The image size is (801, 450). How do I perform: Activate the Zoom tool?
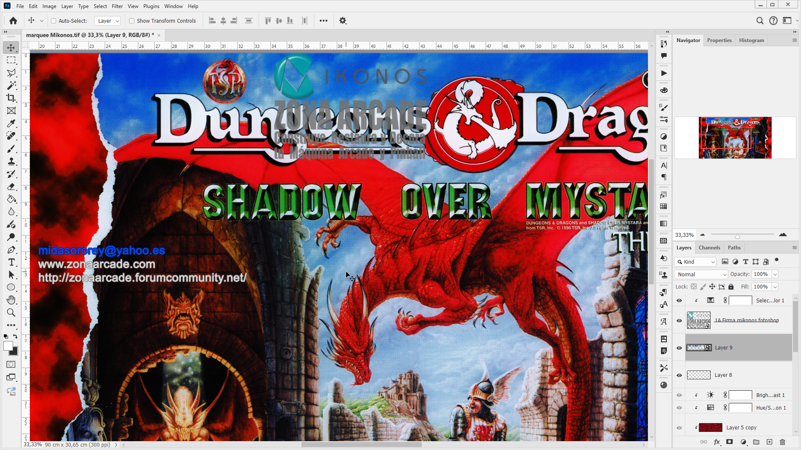(11, 312)
